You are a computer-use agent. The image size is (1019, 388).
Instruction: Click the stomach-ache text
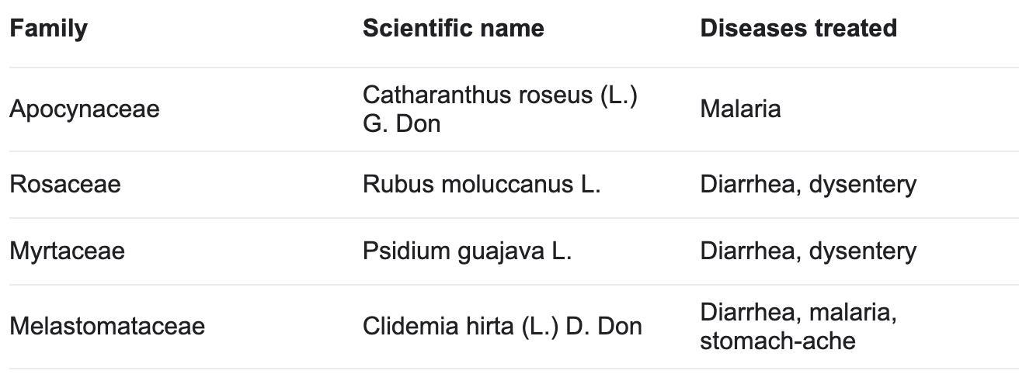pos(777,341)
